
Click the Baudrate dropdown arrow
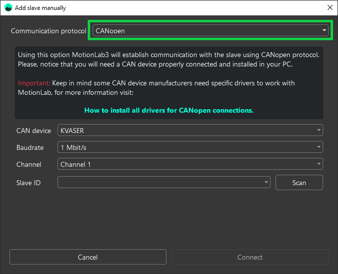(x=318, y=147)
